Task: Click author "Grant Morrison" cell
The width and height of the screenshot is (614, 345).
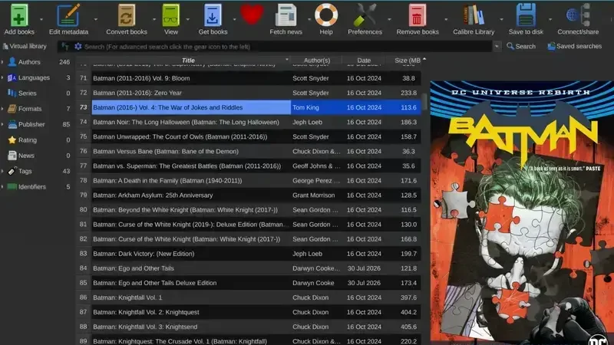Action: pyautogui.click(x=313, y=195)
